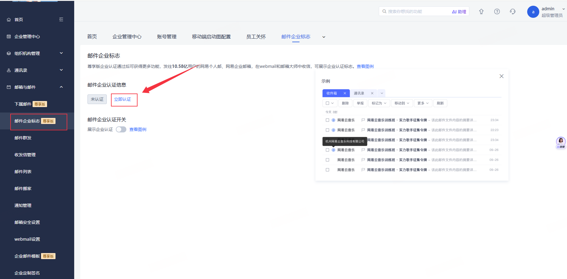The height and width of the screenshot is (279, 567).
Task: Click the upload arrow icon in header
Action: (481, 11)
